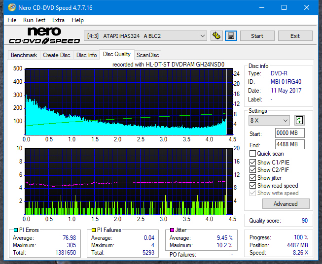The width and height of the screenshot is (322, 264).
Task: Click the Exit button
Action: click(x=295, y=36)
